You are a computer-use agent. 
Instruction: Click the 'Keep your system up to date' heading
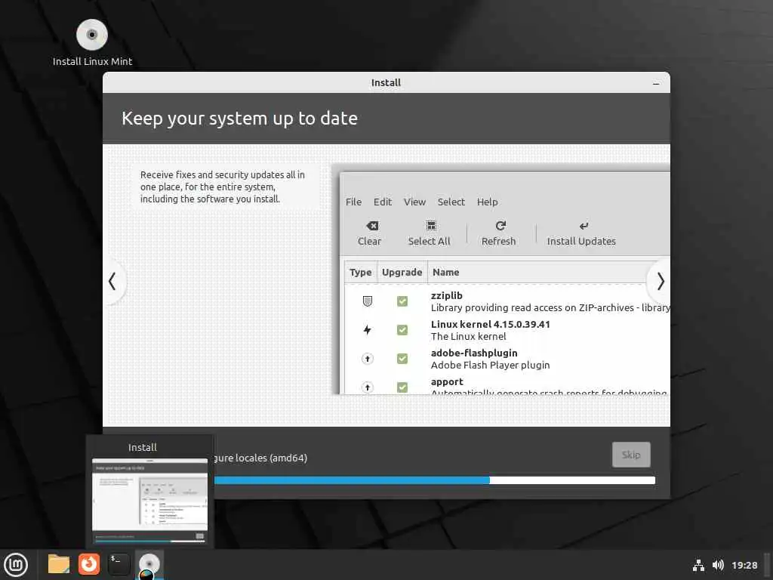coord(239,119)
